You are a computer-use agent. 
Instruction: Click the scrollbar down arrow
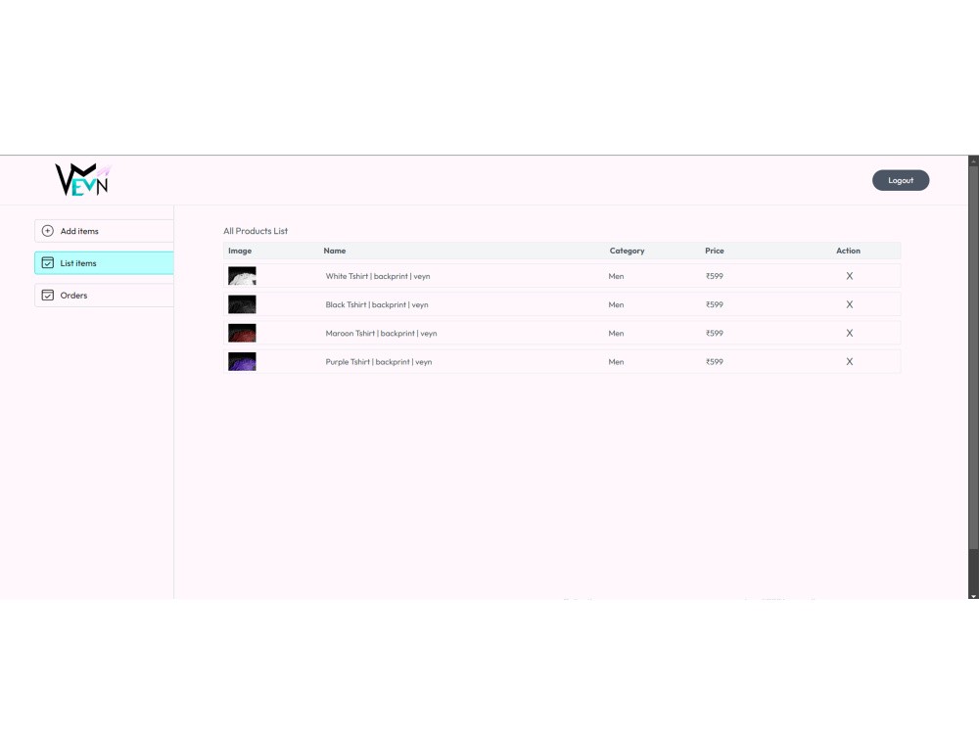pos(973,596)
